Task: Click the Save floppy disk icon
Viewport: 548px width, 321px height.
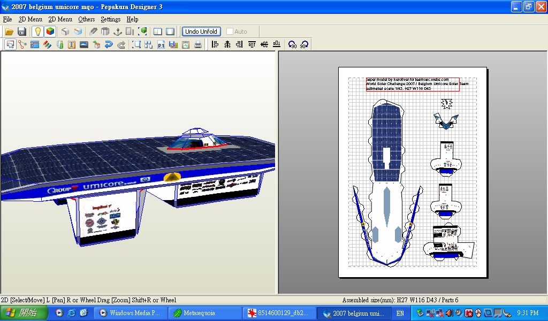Action: [22, 32]
